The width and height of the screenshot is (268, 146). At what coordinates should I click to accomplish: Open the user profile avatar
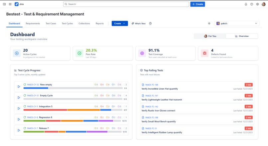[x=264, y=4]
